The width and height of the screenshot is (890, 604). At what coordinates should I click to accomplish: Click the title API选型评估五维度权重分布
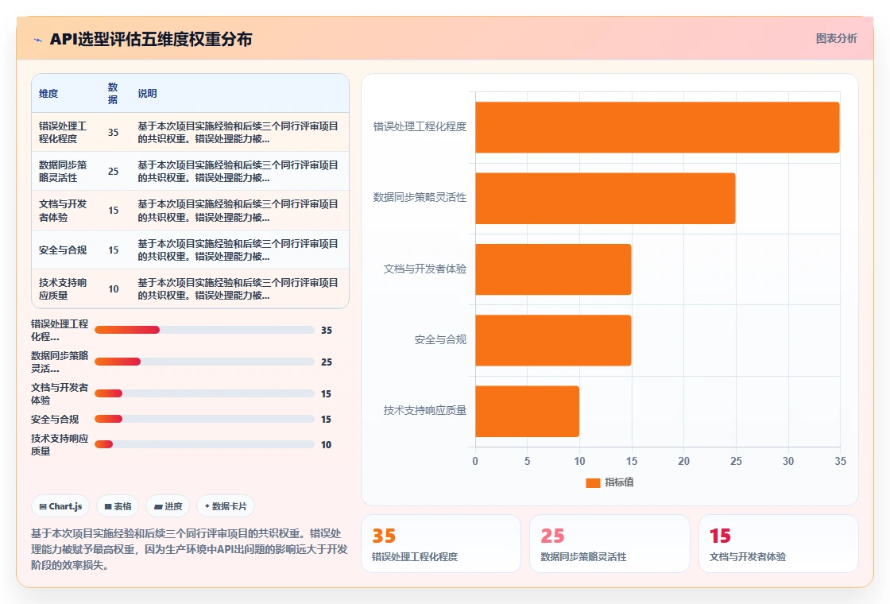point(151,39)
